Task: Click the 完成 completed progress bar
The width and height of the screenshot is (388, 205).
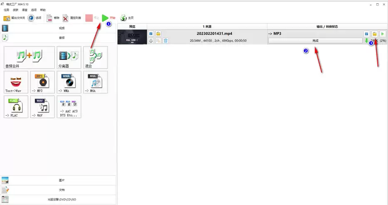Action: [315, 41]
